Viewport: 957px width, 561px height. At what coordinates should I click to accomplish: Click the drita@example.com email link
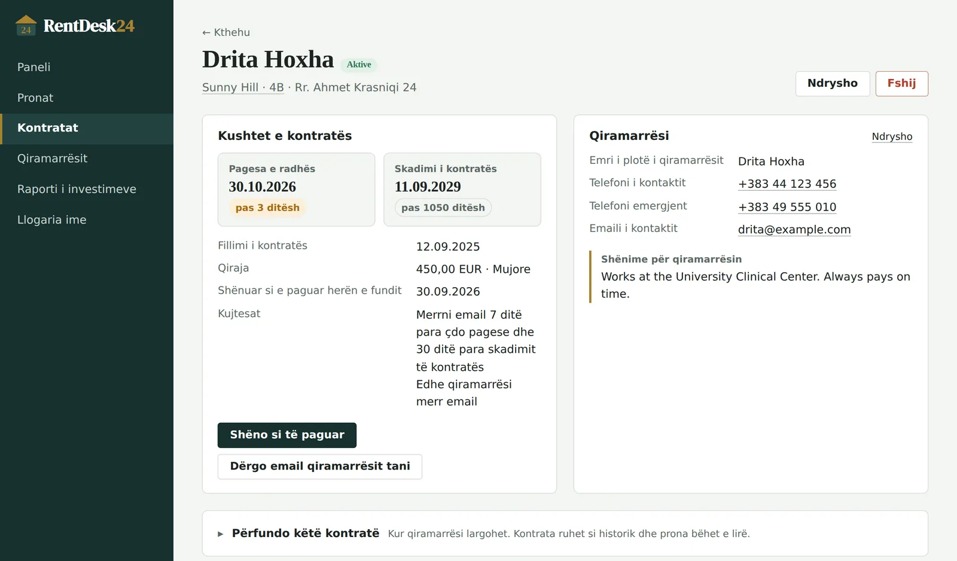794,230
